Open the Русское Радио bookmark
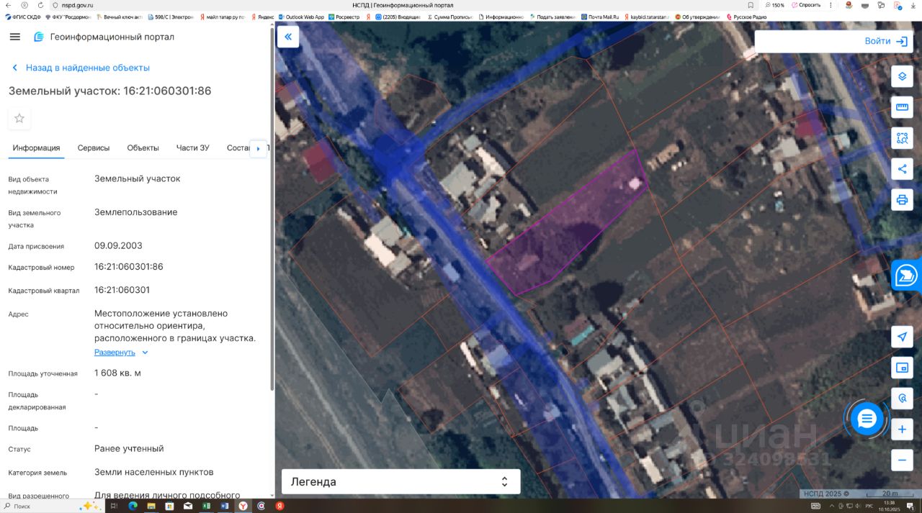 (746, 17)
